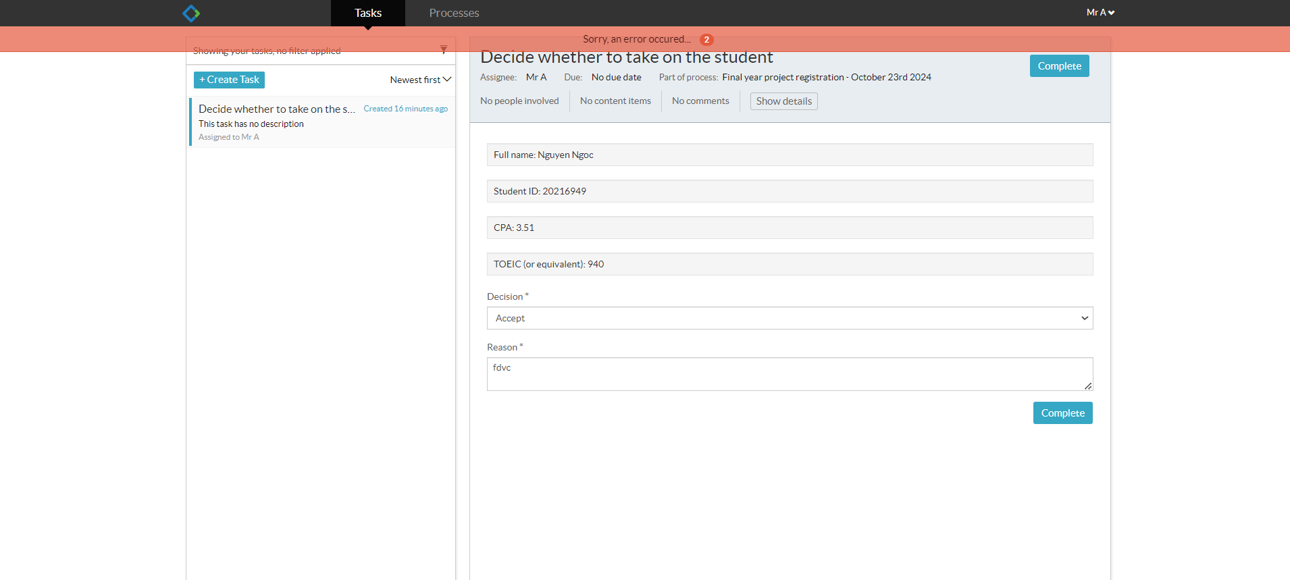Click the Create Task button
Screen dimensions: 1290x580
click(x=229, y=80)
